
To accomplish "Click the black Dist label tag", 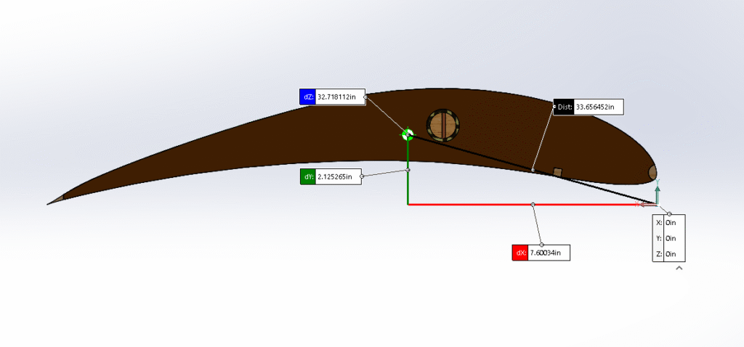I will click(x=564, y=107).
